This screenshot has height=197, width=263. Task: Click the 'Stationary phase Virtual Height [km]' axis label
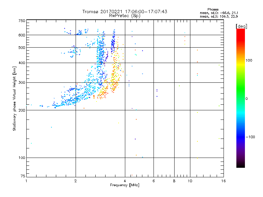point(14,98)
